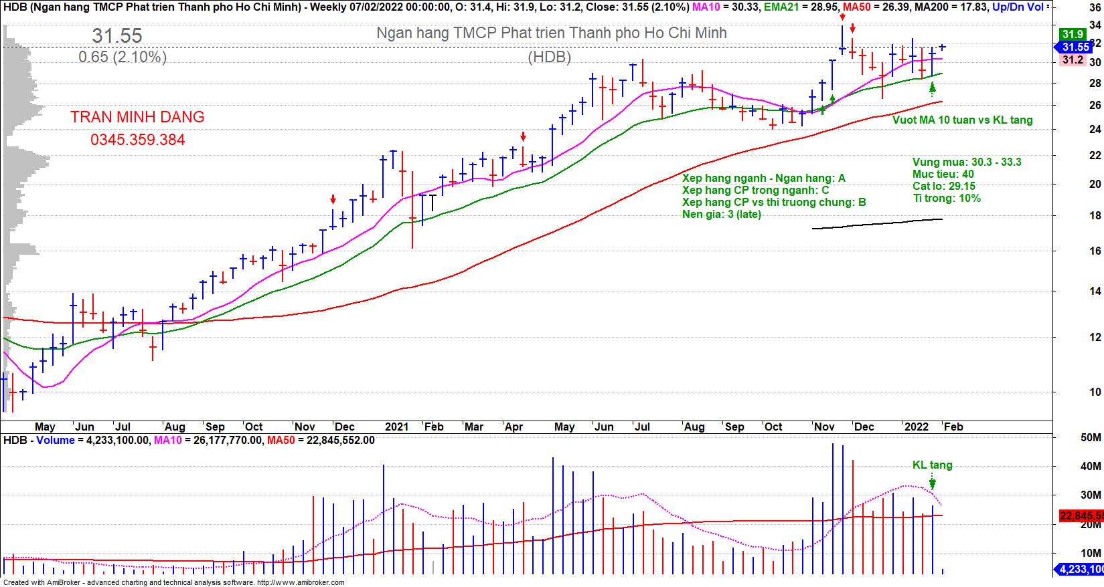Image resolution: width=1104 pixels, height=587 pixels.
Task: Select the pink 31.2 low price tag
Action: (1073, 60)
